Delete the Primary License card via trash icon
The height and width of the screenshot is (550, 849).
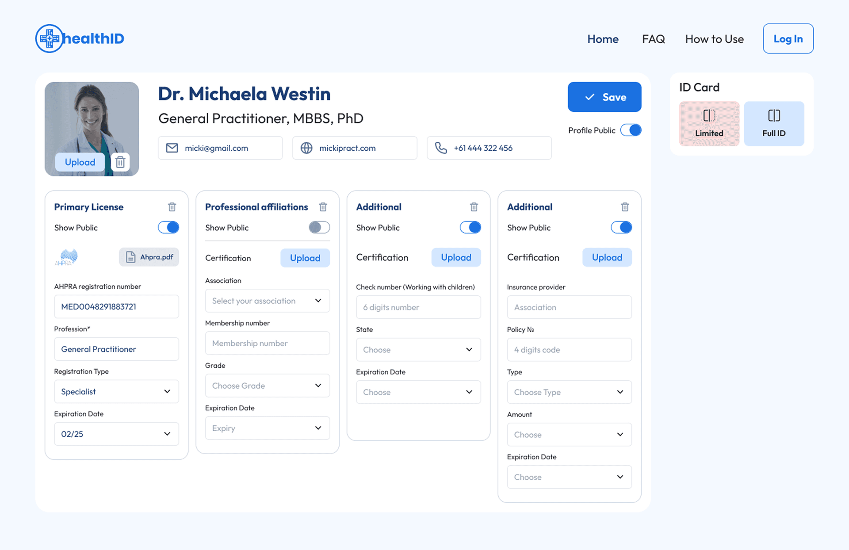[172, 206]
